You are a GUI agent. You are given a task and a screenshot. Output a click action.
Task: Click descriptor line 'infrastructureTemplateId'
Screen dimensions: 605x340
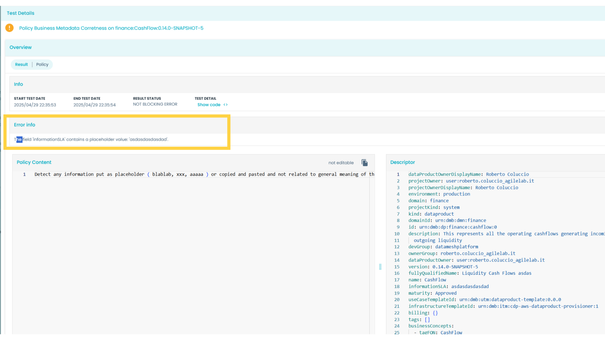[503, 306]
